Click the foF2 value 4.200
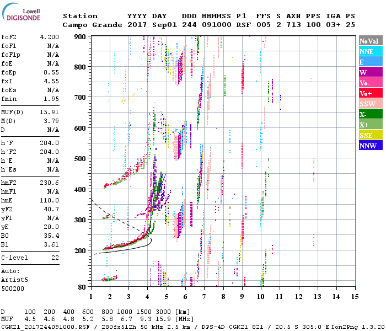Viewport: 386px width, 331px height. 50,37
